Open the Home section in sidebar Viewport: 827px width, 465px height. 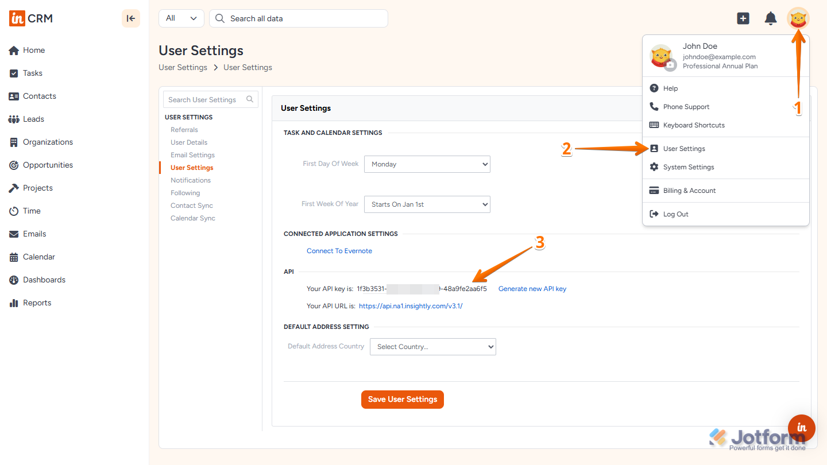[32, 50]
